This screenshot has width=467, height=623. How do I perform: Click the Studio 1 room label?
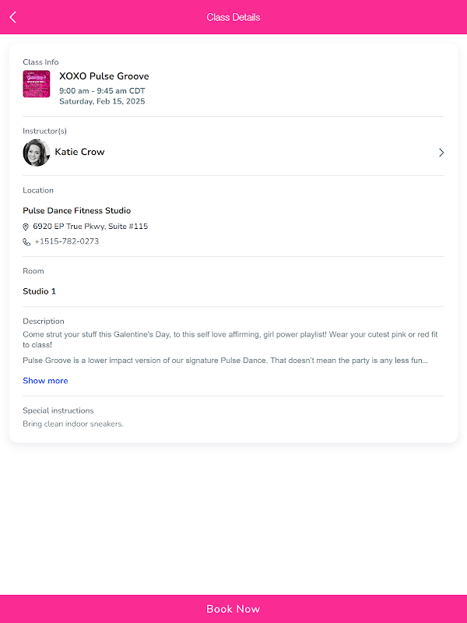coord(39,291)
